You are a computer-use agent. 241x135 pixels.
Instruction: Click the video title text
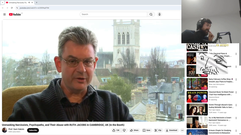coord(63,125)
